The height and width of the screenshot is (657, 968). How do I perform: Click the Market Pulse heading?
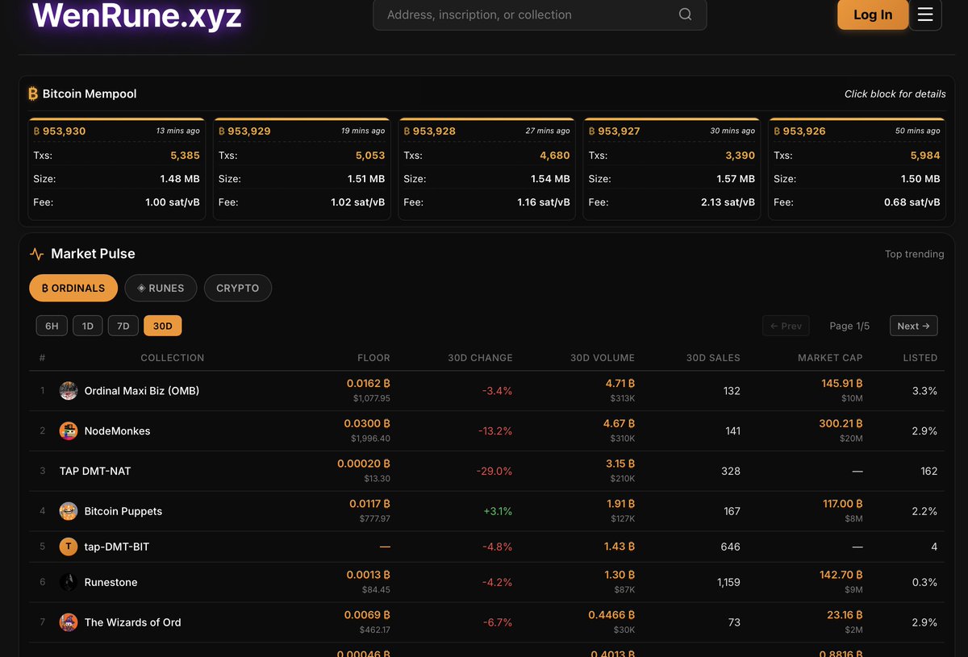coord(93,254)
